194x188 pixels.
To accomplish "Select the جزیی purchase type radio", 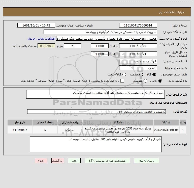I will pos(160,81).
